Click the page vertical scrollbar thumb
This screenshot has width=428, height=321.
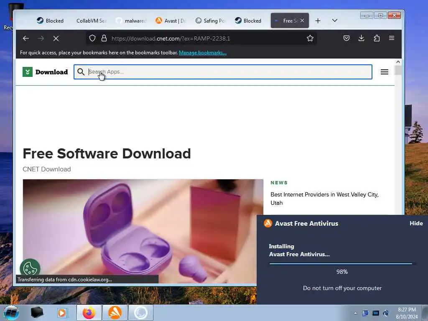(398, 70)
